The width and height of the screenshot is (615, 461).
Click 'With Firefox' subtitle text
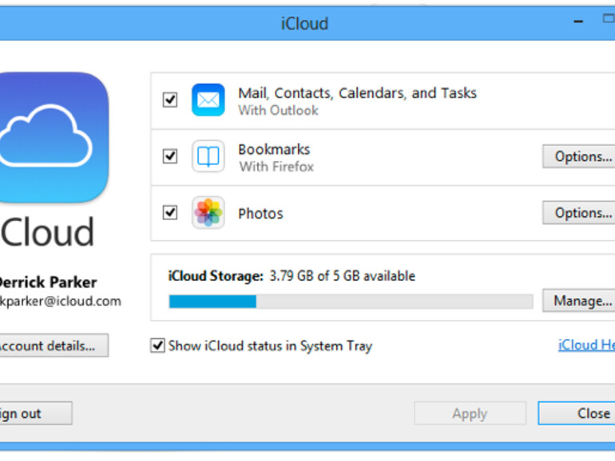coord(276,167)
